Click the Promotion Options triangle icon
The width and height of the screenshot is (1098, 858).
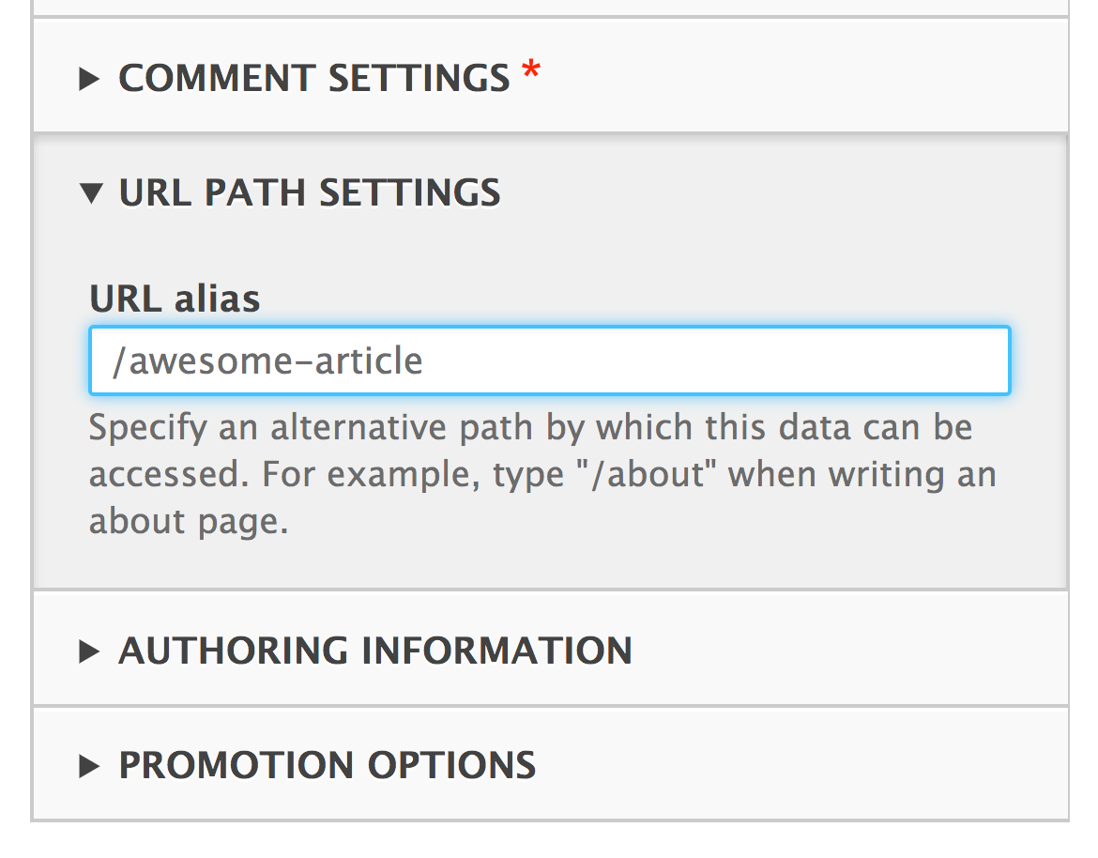click(x=90, y=766)
